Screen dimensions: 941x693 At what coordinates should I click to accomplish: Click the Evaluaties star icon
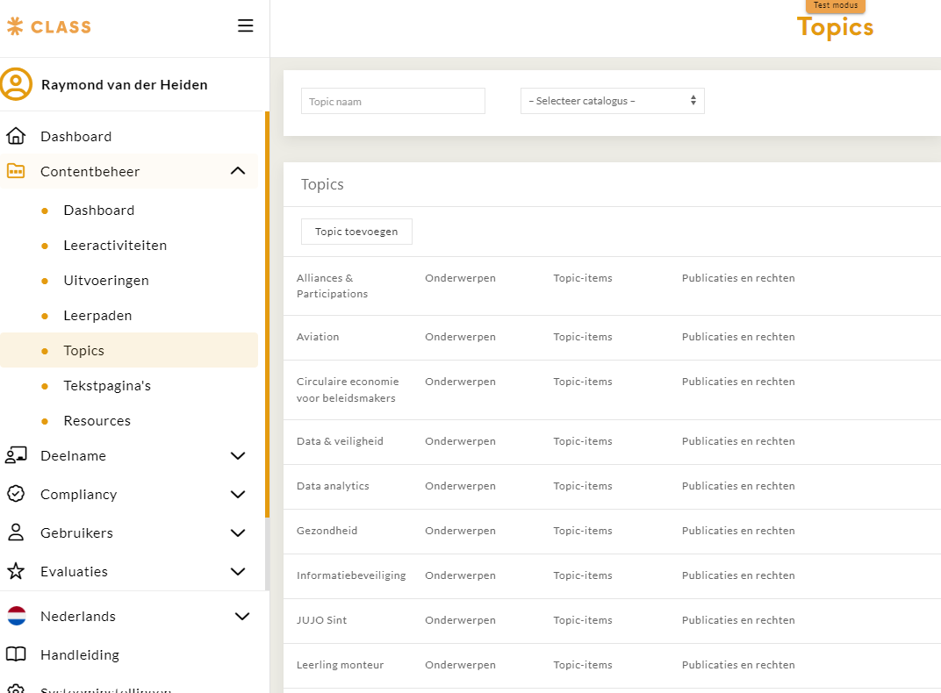coord(16,571)
